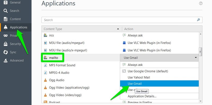Click the Applications rocket sidebar icon
The width and height of the screenshot is (212, 105).
(x=6, y=27)
